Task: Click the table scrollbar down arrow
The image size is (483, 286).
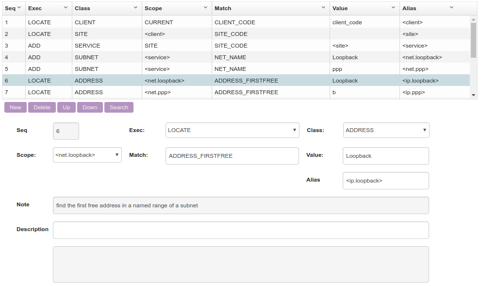Action: tap(474, 95)
